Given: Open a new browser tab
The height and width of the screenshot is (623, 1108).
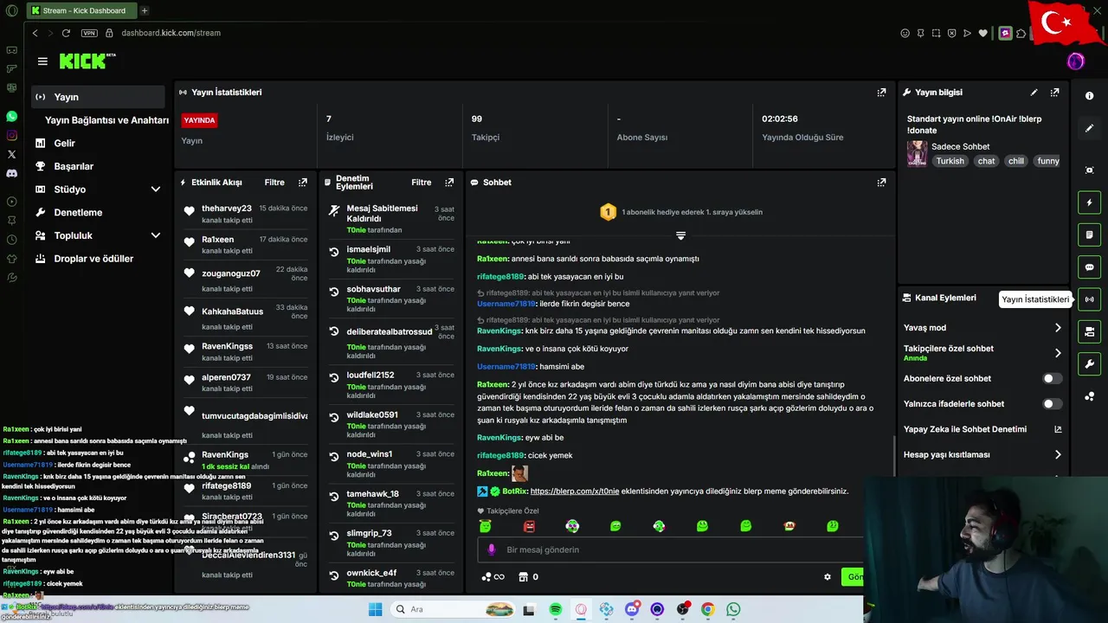Looking at the screenshot, I should pos(145,10).
